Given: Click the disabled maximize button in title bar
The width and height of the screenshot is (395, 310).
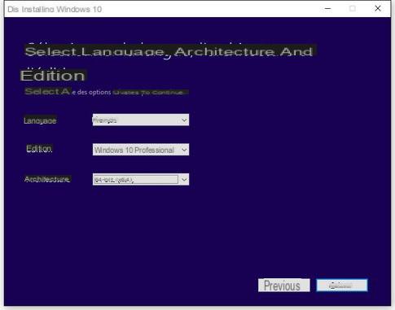Looking at the screenshot, I should pyautogui.click(x=353, y=8).
